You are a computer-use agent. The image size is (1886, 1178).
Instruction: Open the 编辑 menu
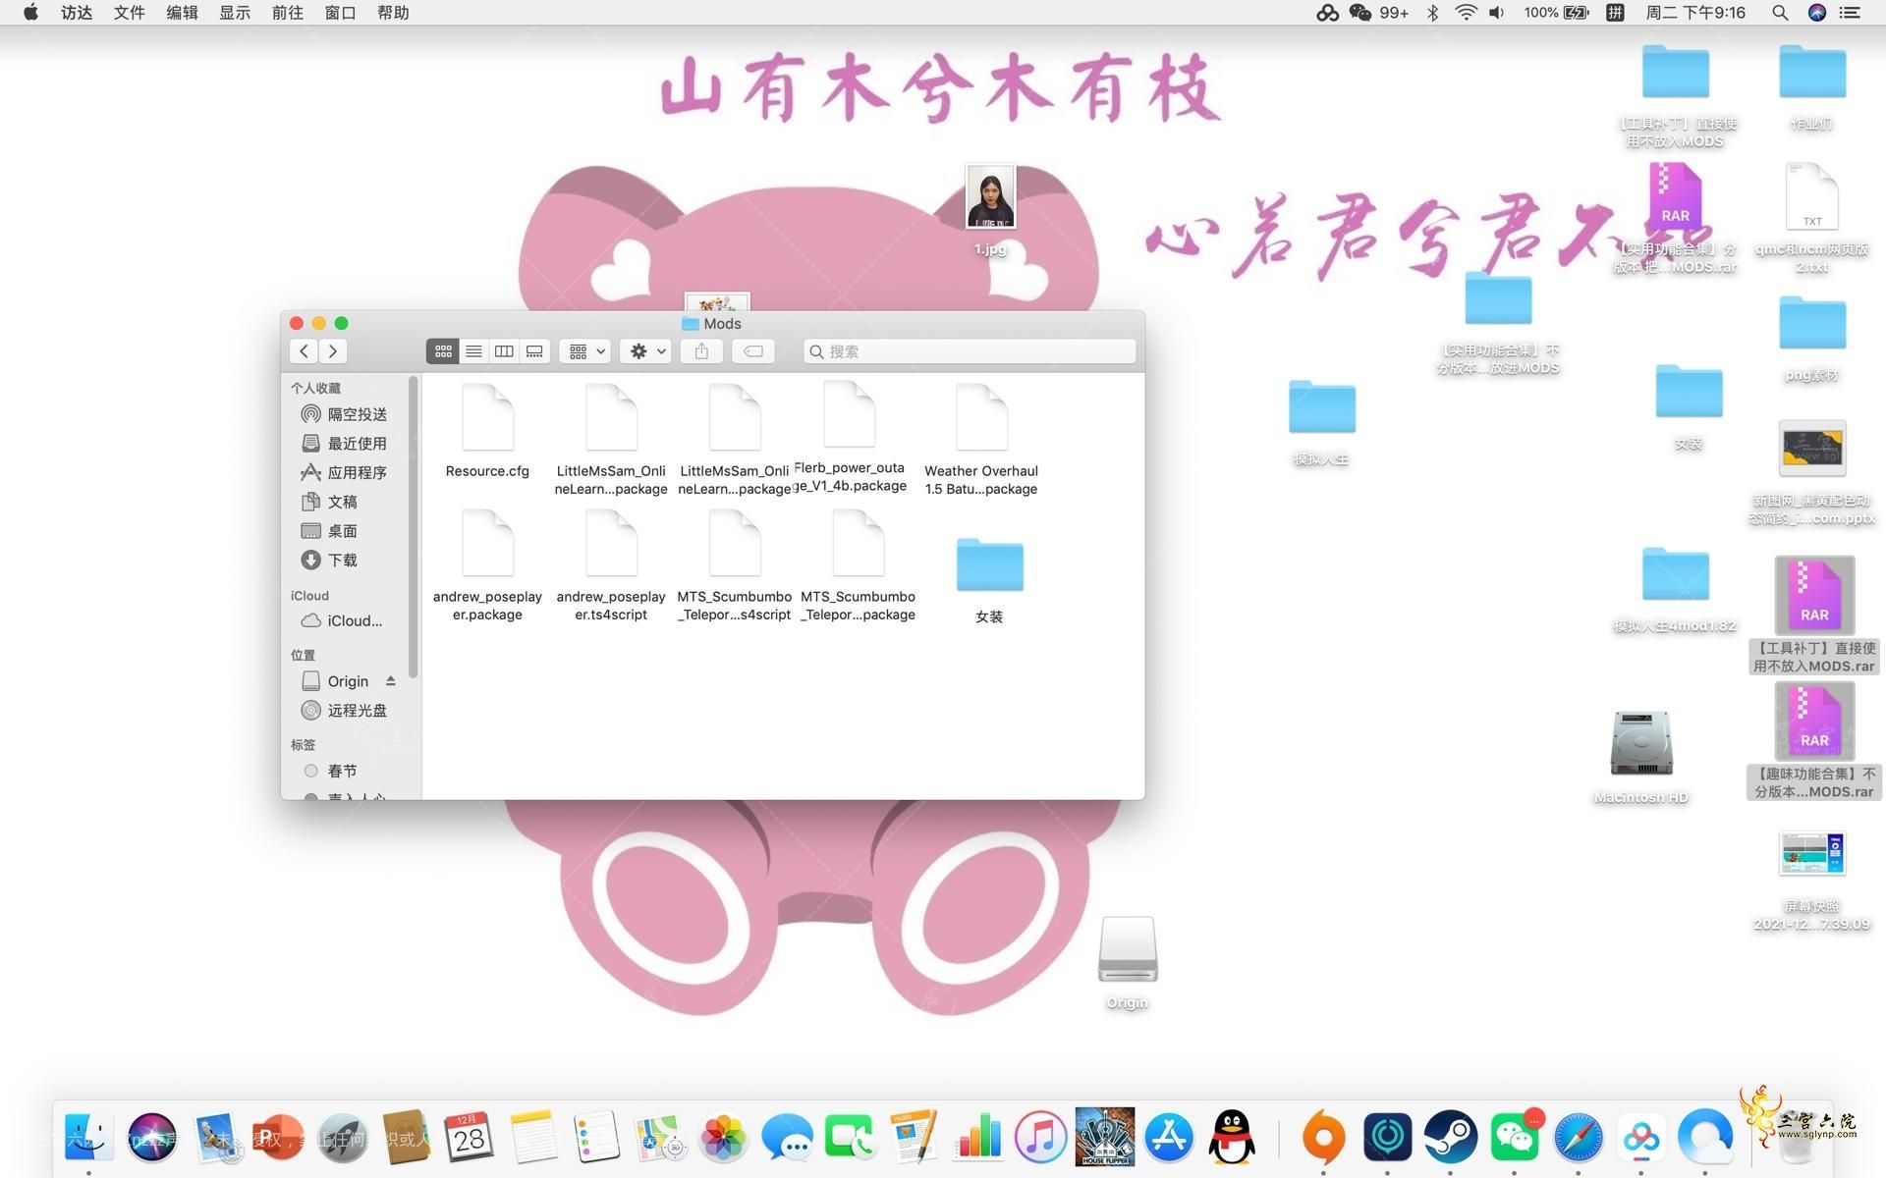click(182, 13)
